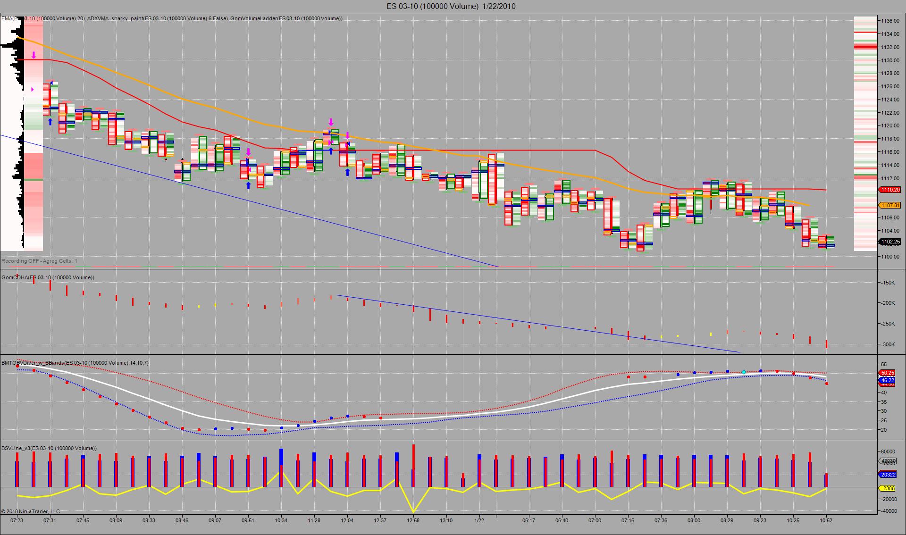Click the blue 46.22 value marker
Screen dimensions: 906x535
pyautogui.click(x=887, y=380)
